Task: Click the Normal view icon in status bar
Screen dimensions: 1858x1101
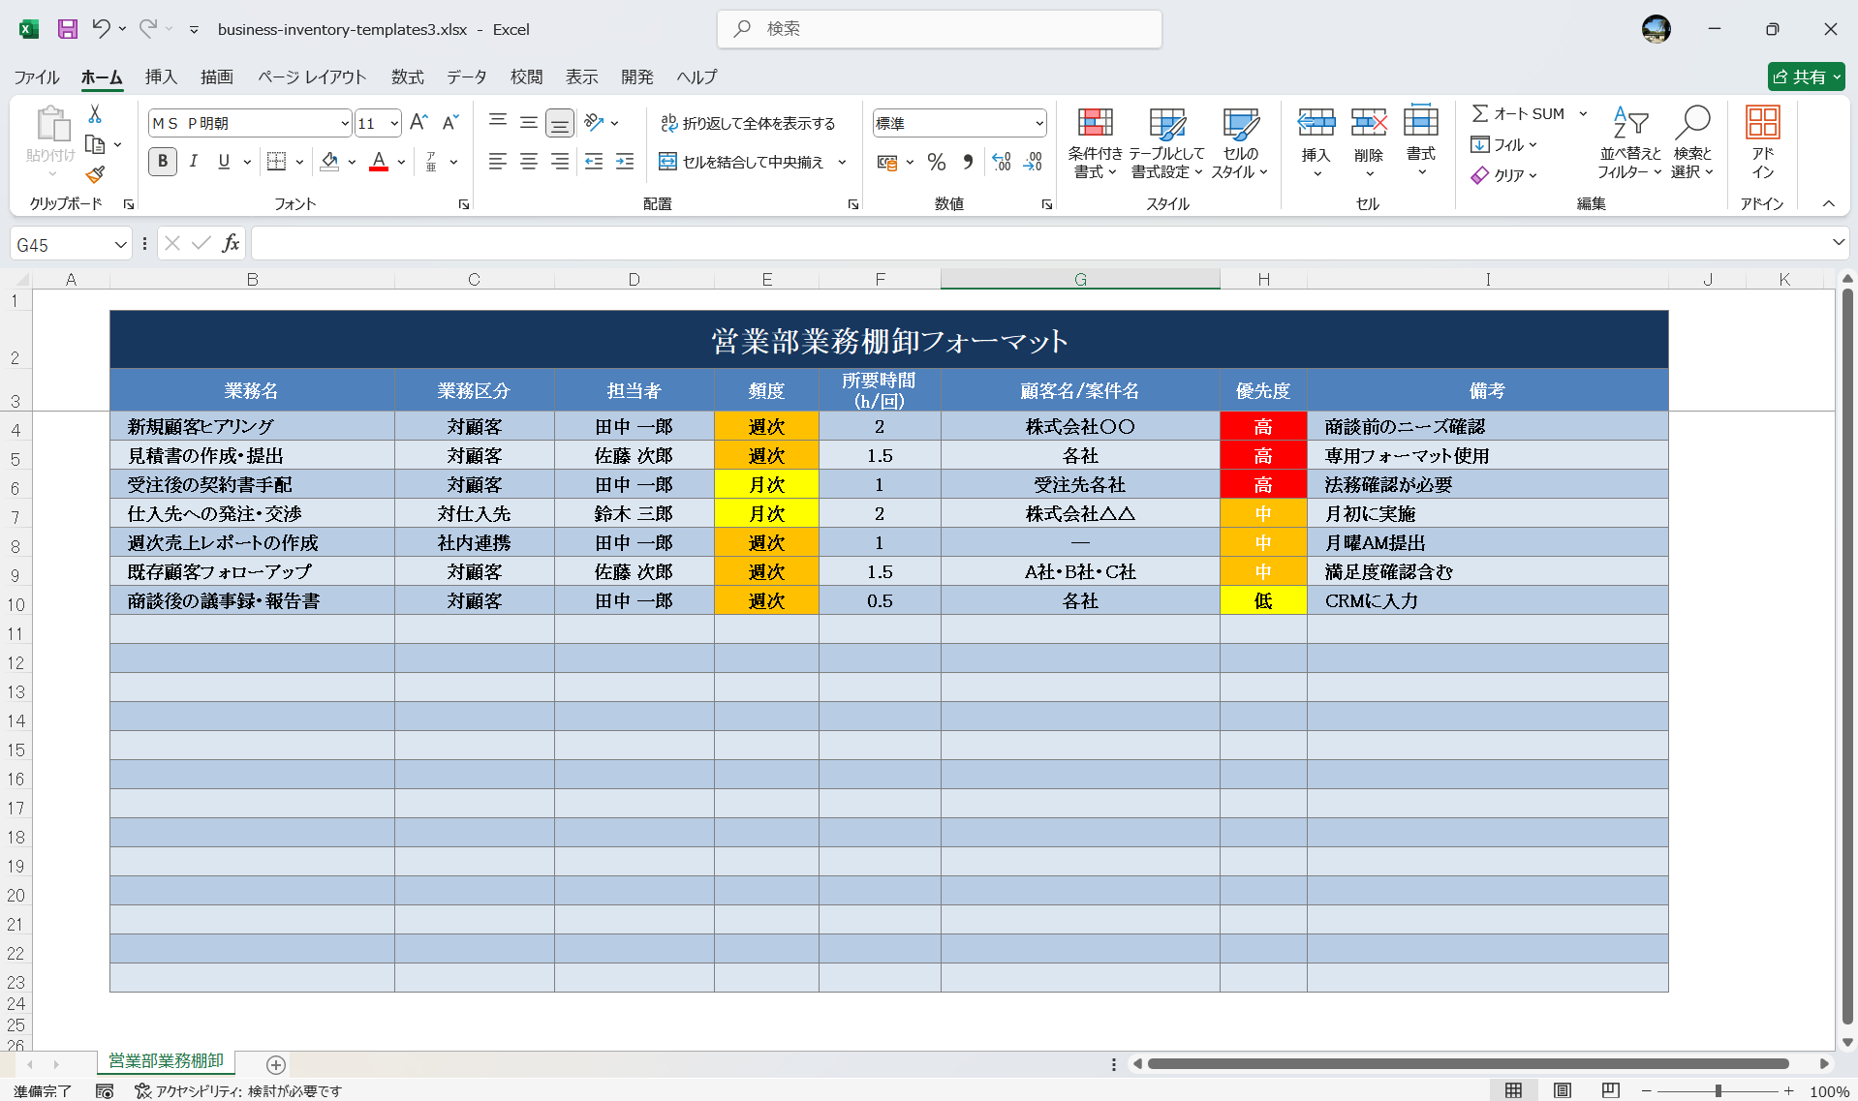Action: click(1513, 1090)
